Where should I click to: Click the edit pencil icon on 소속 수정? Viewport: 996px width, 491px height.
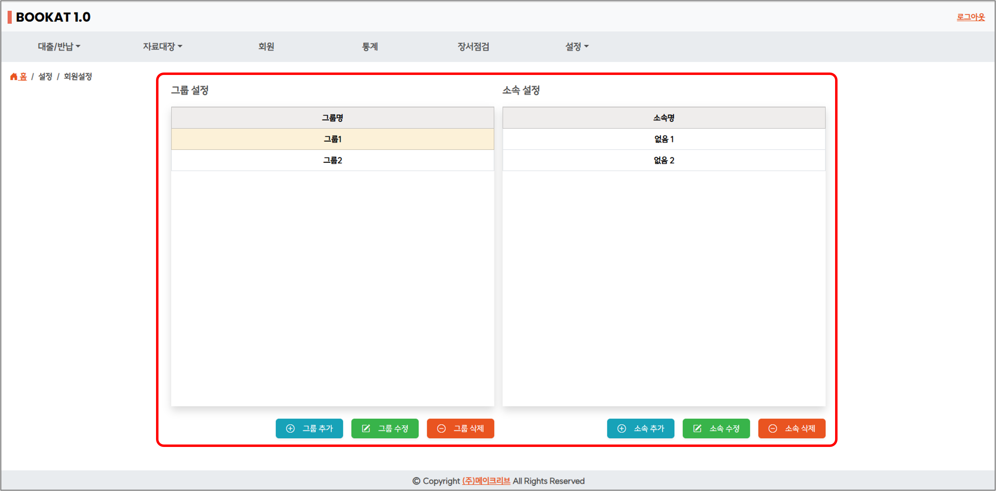(697, 429)
